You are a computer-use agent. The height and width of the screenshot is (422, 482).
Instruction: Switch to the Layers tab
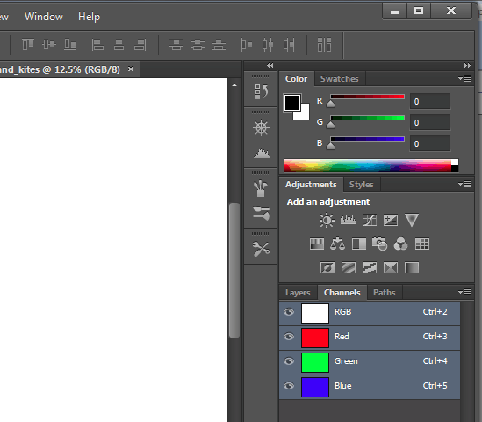(x=298, y=293)
